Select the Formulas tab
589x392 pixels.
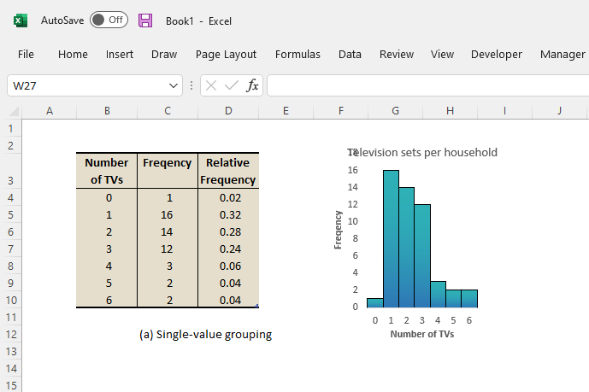[x=297, y=54]
